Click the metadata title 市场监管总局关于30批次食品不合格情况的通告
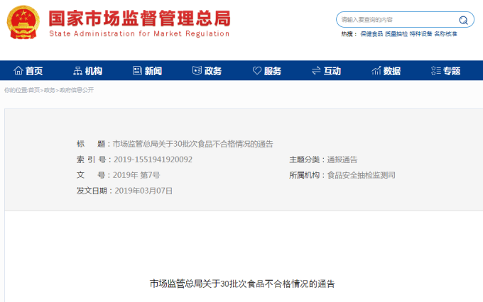The image size is (483, 302). pos(192,144)
